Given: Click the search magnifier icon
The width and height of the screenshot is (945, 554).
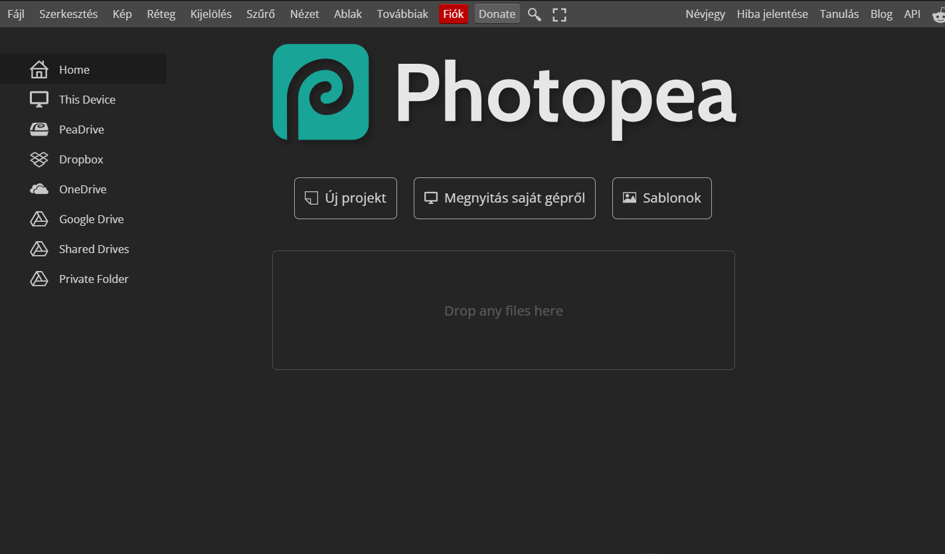Looking at the screenshot, I should tap(534, 14).
